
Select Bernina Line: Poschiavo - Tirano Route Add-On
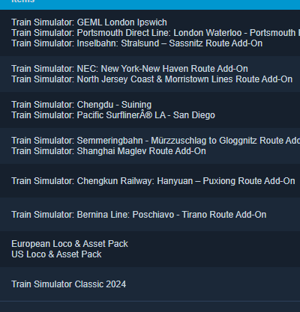click(x=139, y=215)
